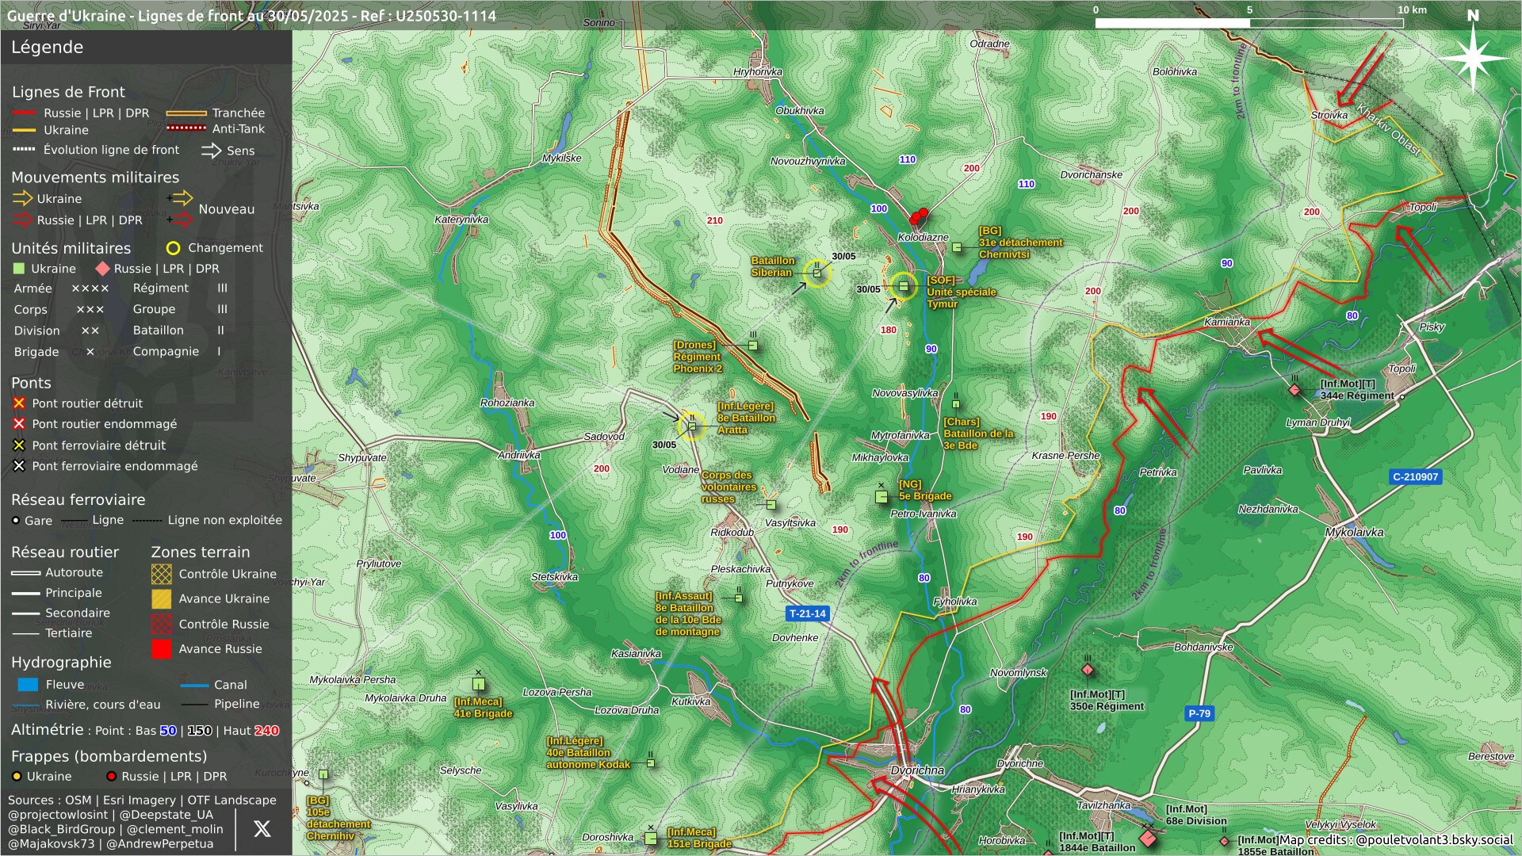The image size is (1522, 856).
Task: Click the Mouvements militaires heading
Action: pyautogui.click(x=95, y=178)
